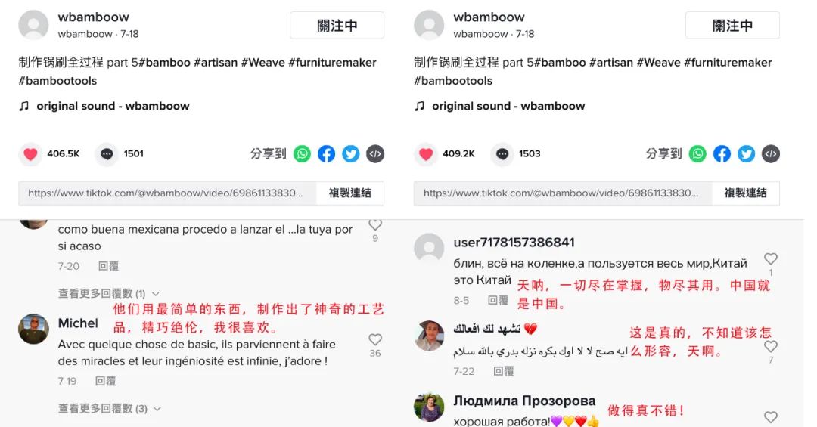Expand 查看更多回覆數 (3) under Michel's comment
Image resolution: width=817 pixels, height=427 pixels.
pos(109,409)
